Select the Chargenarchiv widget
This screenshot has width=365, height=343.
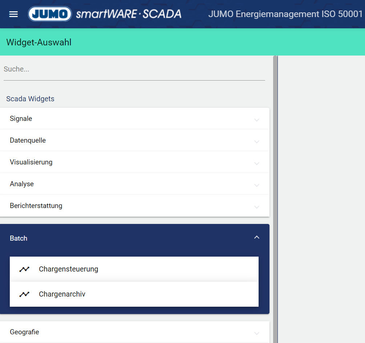pos(62,294)
